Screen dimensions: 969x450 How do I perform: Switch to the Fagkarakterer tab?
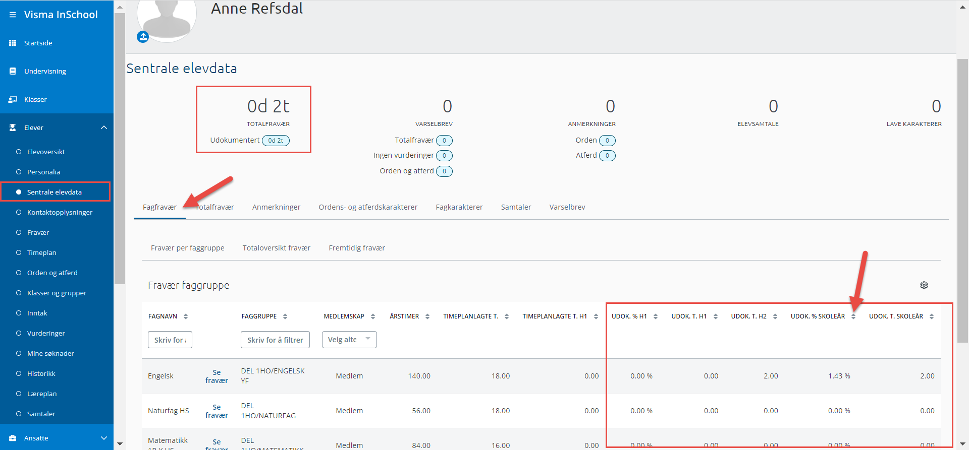[459, 207]
